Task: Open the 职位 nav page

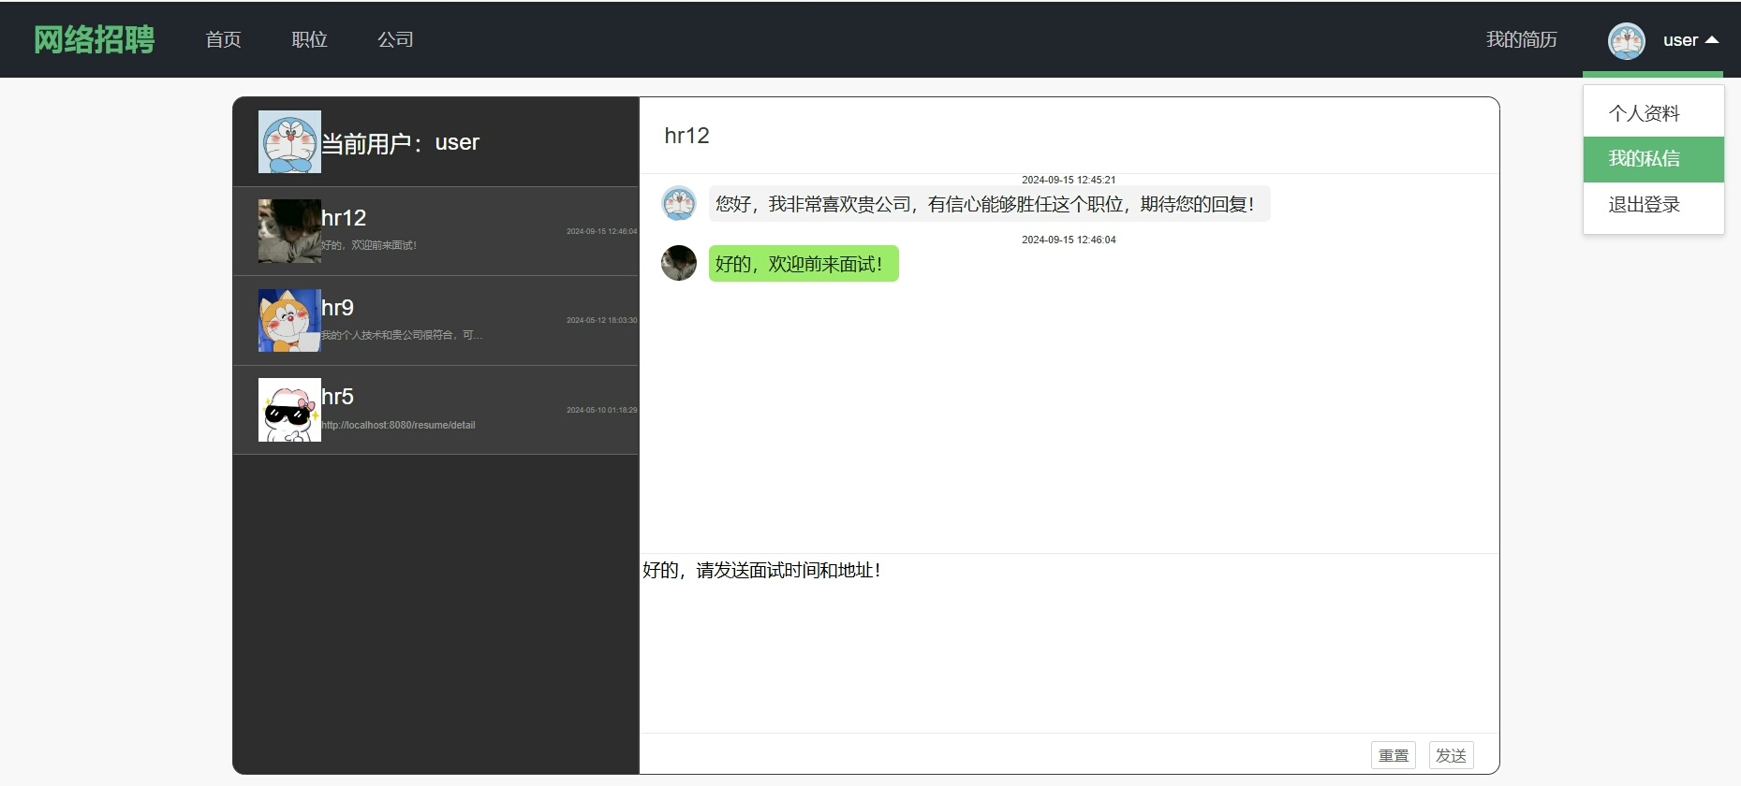Action: point(309,39)
